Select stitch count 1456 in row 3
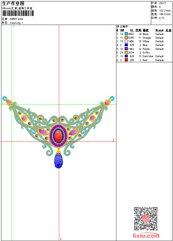The height and width of the screenshot is (241, 173). (x=131, y=41)
